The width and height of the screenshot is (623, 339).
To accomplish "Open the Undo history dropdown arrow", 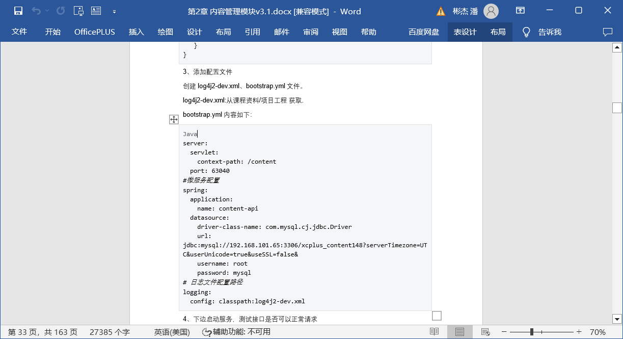I will click(x=47, y=11).
